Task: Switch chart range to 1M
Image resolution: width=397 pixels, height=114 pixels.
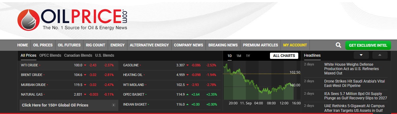Action: pyautogui.click(x=239, y=56)
